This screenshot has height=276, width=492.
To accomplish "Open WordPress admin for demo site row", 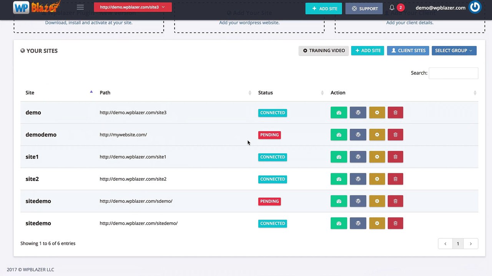I will coord(358,113).
